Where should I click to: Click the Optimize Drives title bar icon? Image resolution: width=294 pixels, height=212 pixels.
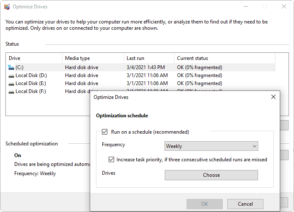tap(7, 7)
